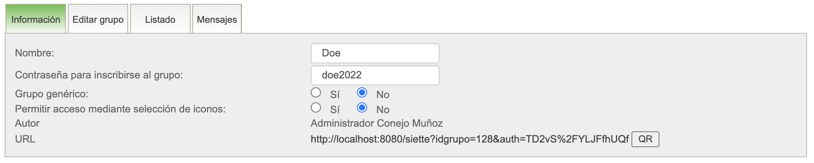
Task: Click the localhost siette group URL text
Action: pyautogui.click(x=469, y=139)
